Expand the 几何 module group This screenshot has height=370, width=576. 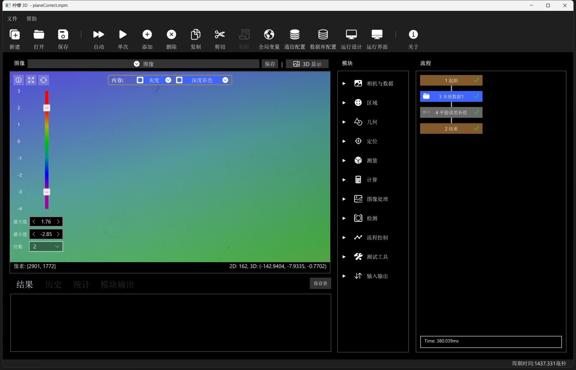coord(344,122)
